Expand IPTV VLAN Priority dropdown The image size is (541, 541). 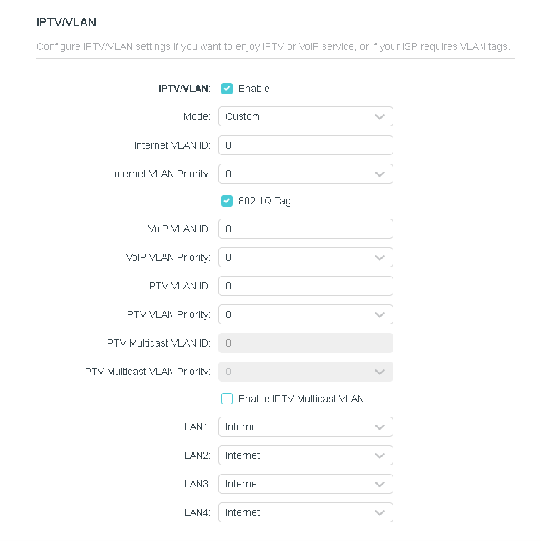click(x=305, y=314)
